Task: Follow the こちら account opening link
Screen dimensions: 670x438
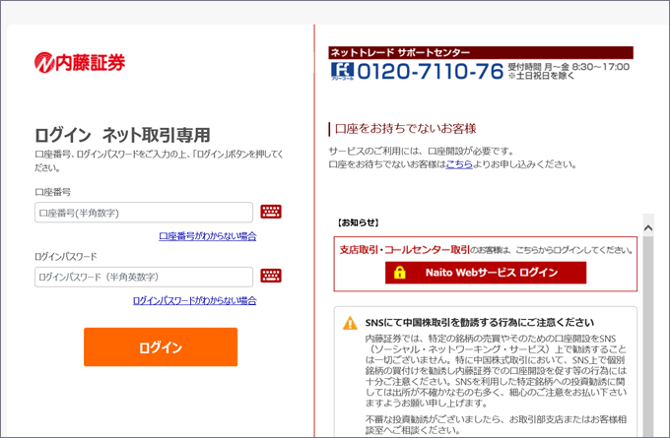Action: [x=459, y=164]
